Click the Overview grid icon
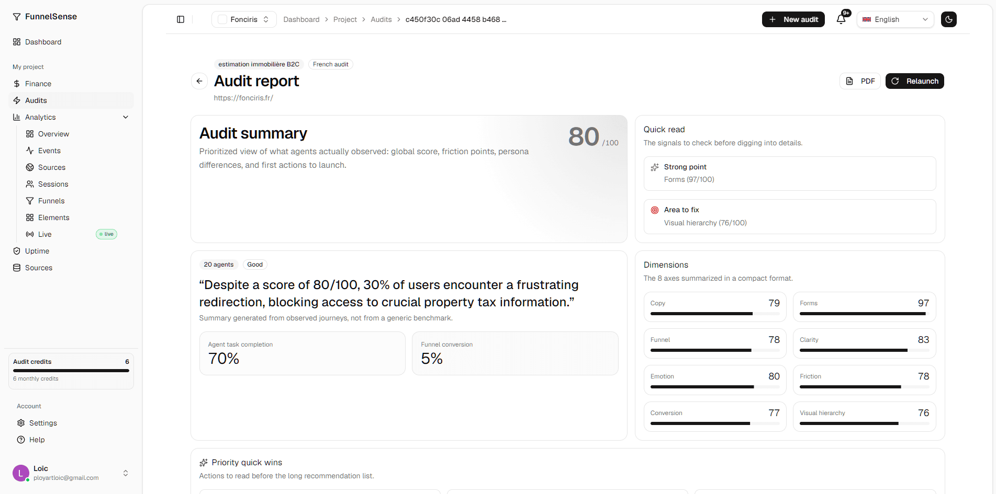Screen dimensions: 996x494 pos(30,134)
